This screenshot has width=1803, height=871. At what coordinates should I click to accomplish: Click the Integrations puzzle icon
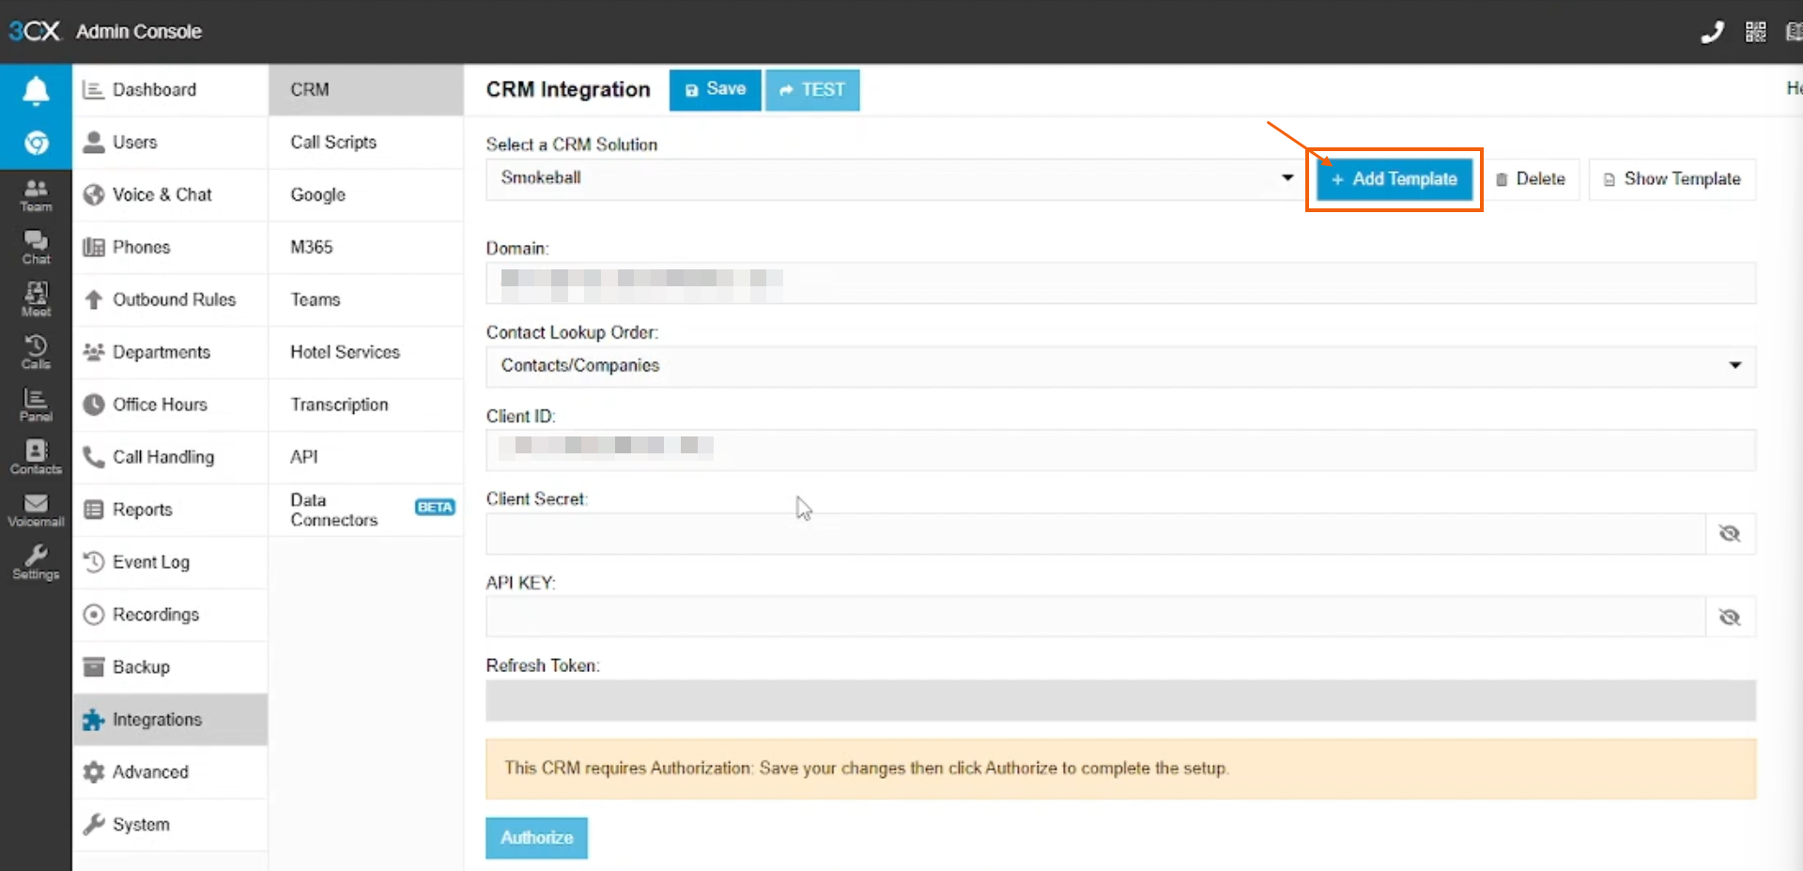tap(93, 720)
